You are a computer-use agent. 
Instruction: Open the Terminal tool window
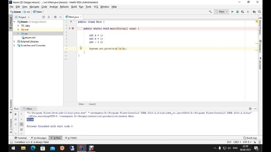(x=21, y=138)
